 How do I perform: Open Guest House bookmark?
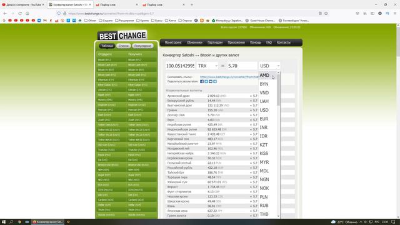pos(260,21)
